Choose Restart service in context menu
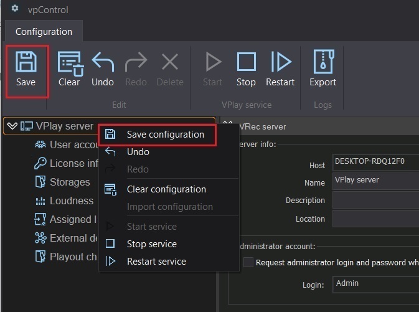This screenshot has height=312, width=419. coord(169,262)
